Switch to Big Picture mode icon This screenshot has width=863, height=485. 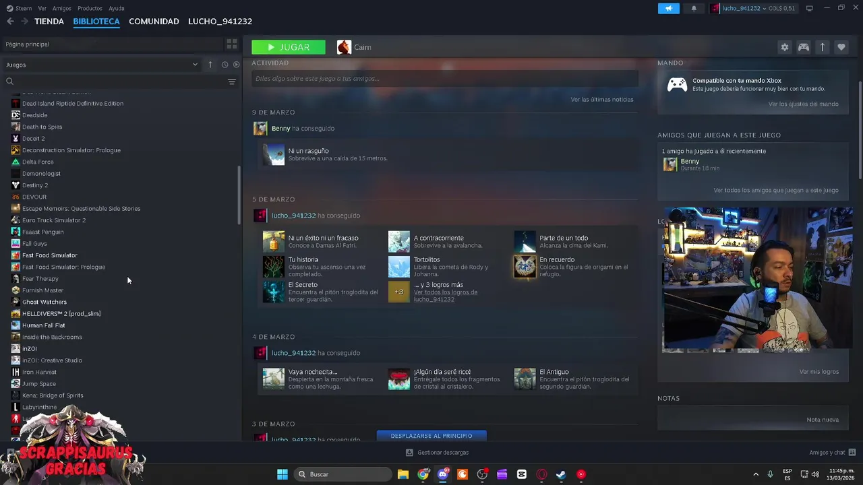click(x=809, y=8)
